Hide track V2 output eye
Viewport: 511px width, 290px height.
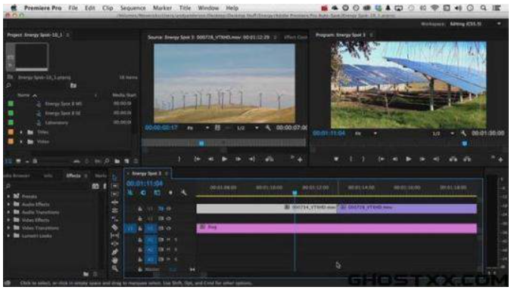click(x=169, y=218)
